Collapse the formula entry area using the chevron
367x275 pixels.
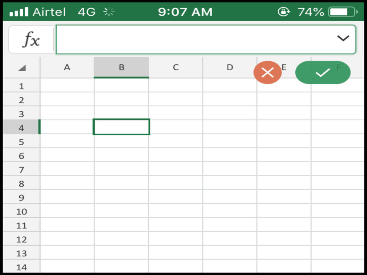click(x=343, y=39)
